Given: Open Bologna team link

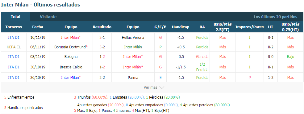Looking at the screenshot, I should (x=71, y=56).
